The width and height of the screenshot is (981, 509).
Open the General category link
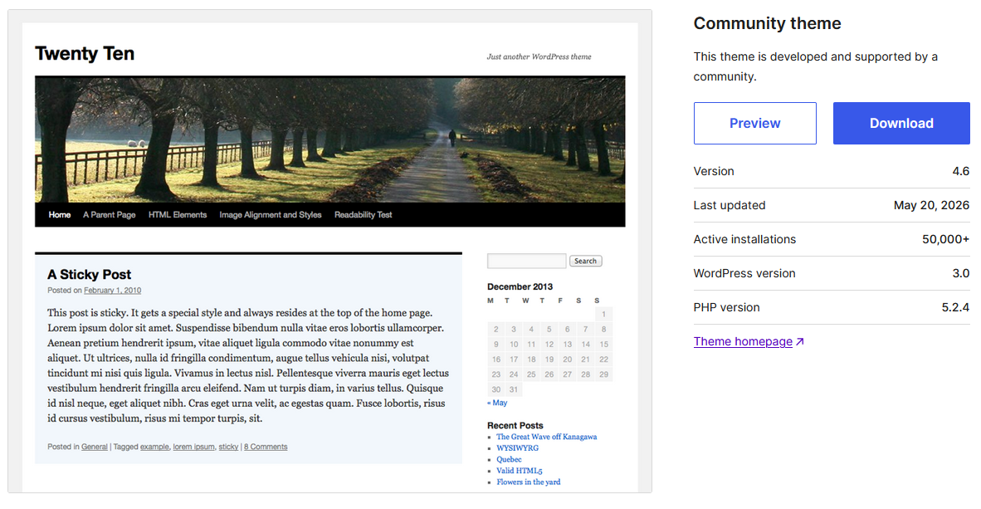tap(95, 447)
